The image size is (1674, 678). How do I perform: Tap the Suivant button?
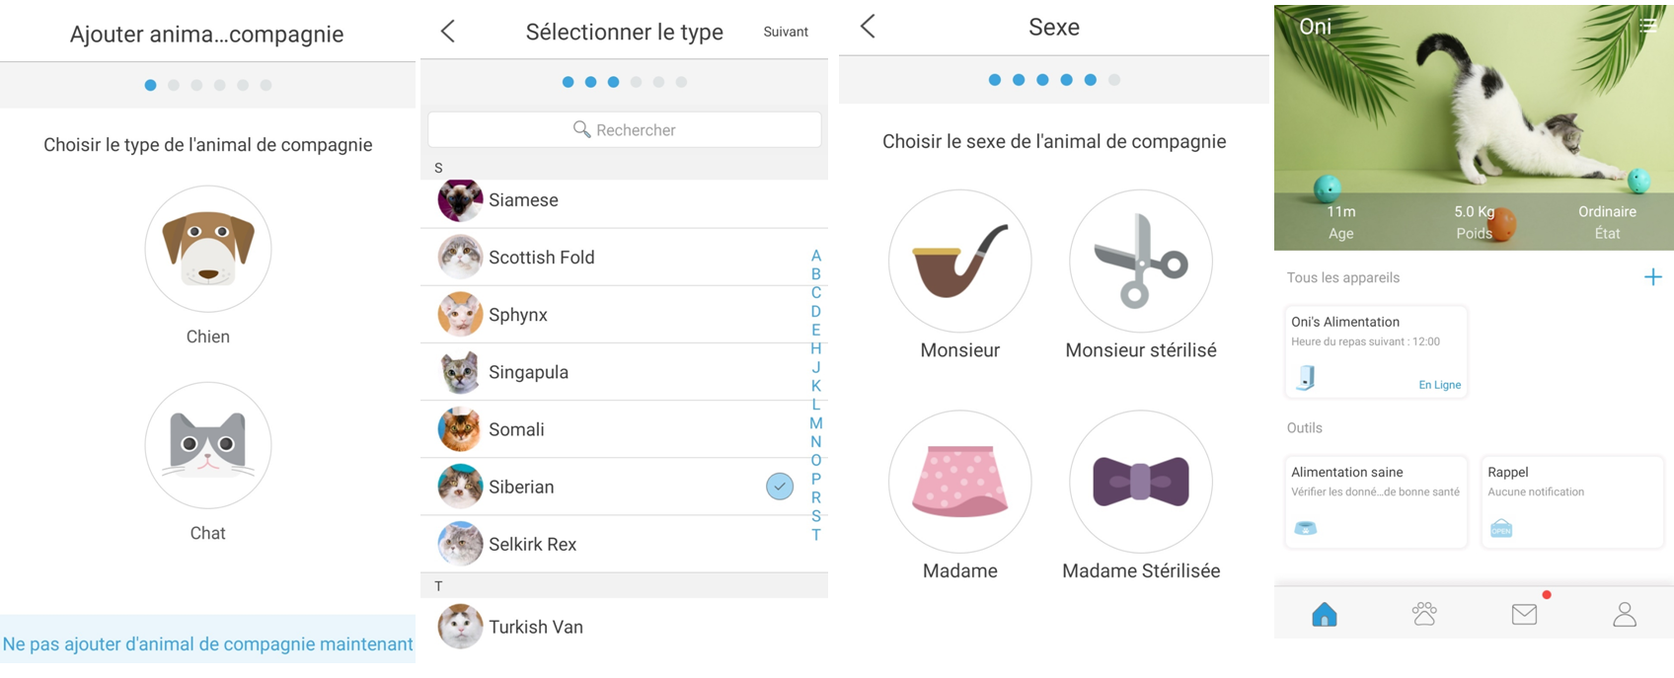[x=786, y=32]
